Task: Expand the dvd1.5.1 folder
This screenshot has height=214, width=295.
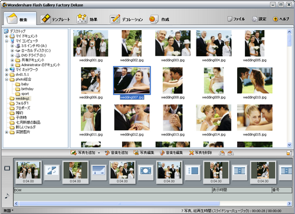Action: [x=6, y=74]
